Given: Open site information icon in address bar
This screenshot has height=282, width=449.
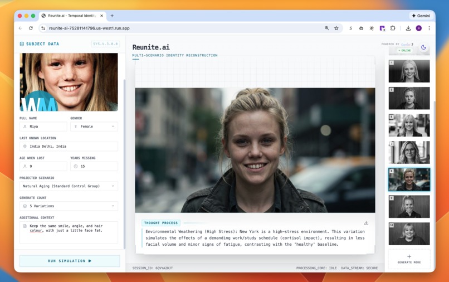Looking at the screenshot, I should [43, 28].
